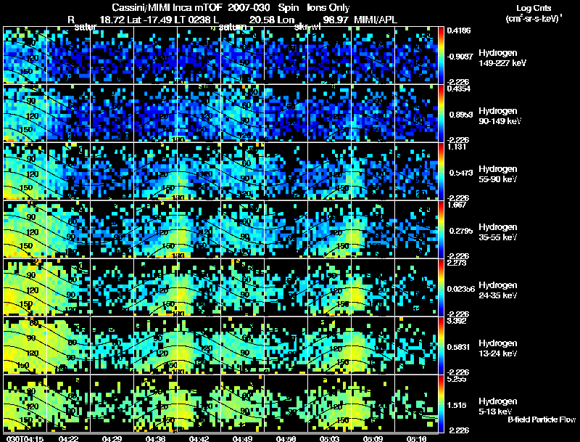Click the '04:36' time axis label

[x=155, y=438]
